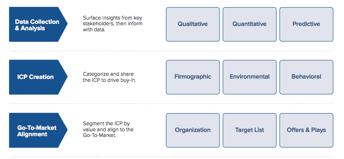344x159 pixels.
Task: Click dashed divider below Data Collection row
Action: [x=172, y=51]
